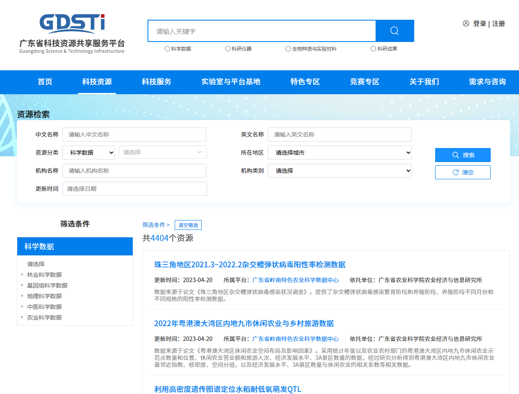Open the 机构类别 dropdown

coord(339,171)
